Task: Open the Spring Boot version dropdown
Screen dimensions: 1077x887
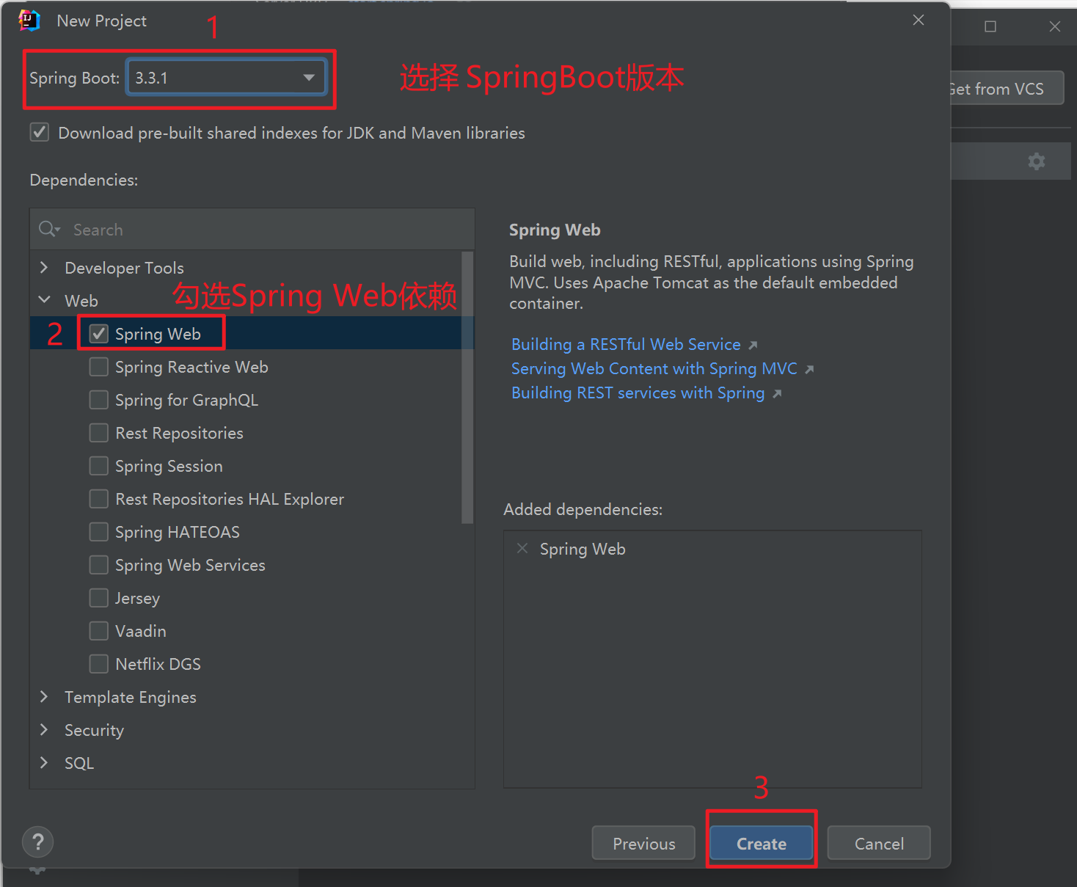Action: [227, 78]
